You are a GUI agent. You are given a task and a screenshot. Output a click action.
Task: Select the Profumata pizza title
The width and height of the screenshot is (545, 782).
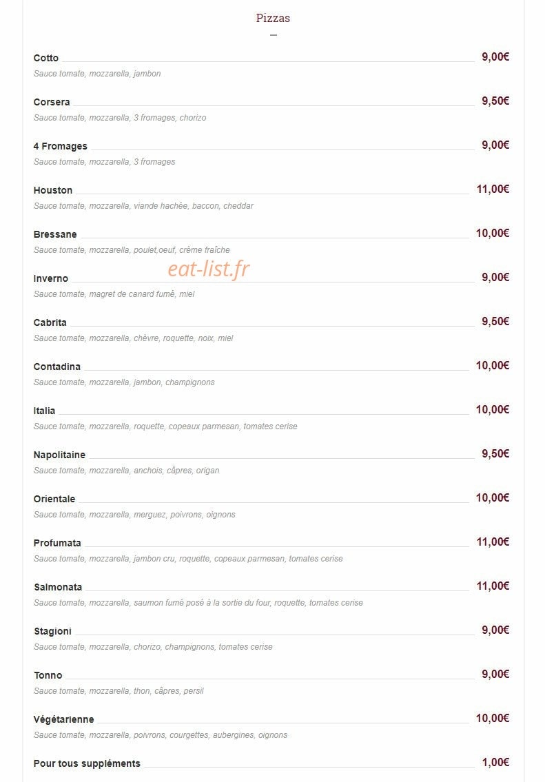tap(57, 543)
